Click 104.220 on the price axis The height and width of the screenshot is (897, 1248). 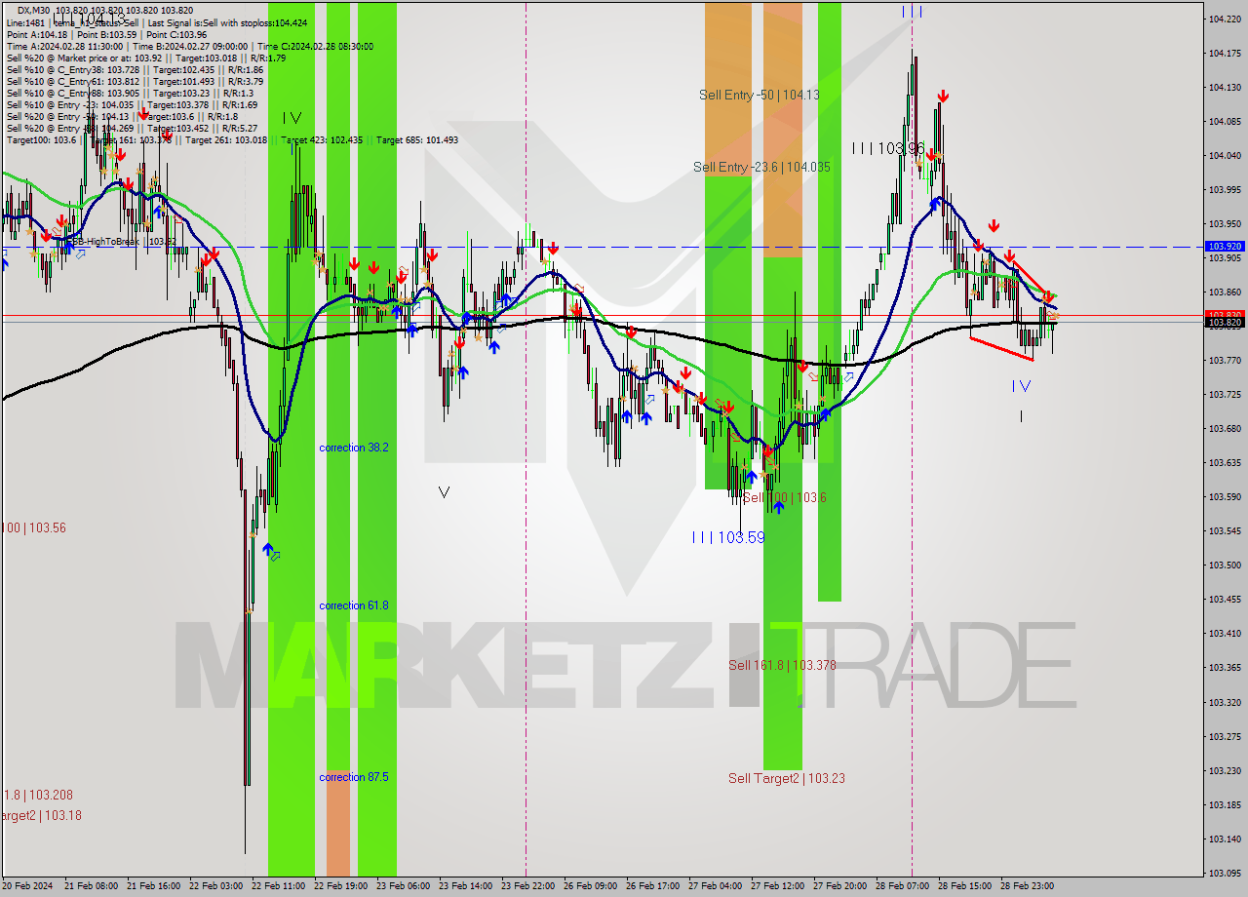pyautogui.click(x=1225, y=19)
